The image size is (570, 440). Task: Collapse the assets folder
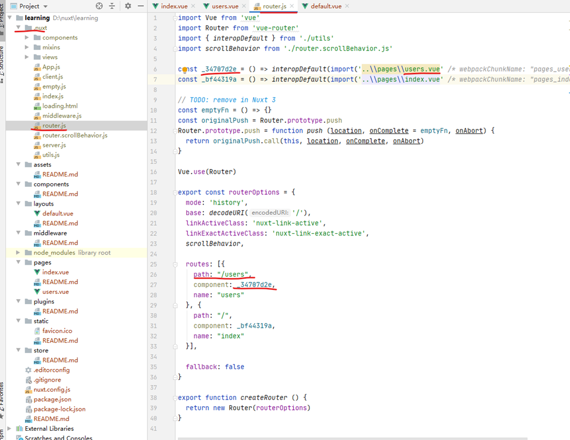pos(18,164)
